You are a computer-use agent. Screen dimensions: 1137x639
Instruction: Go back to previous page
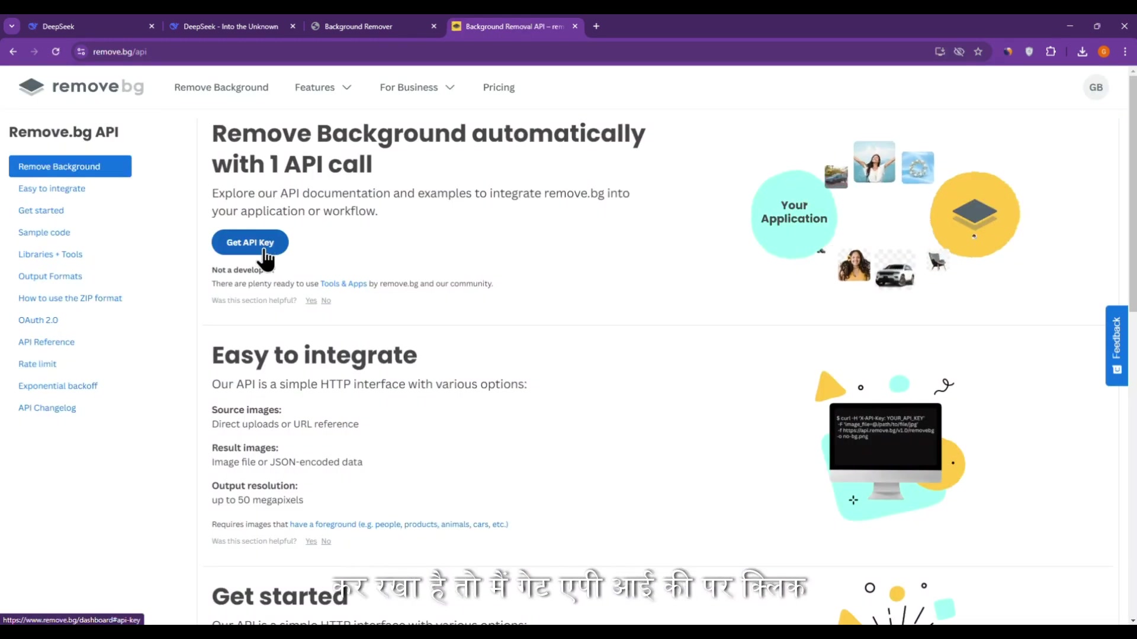coord(13,51)
